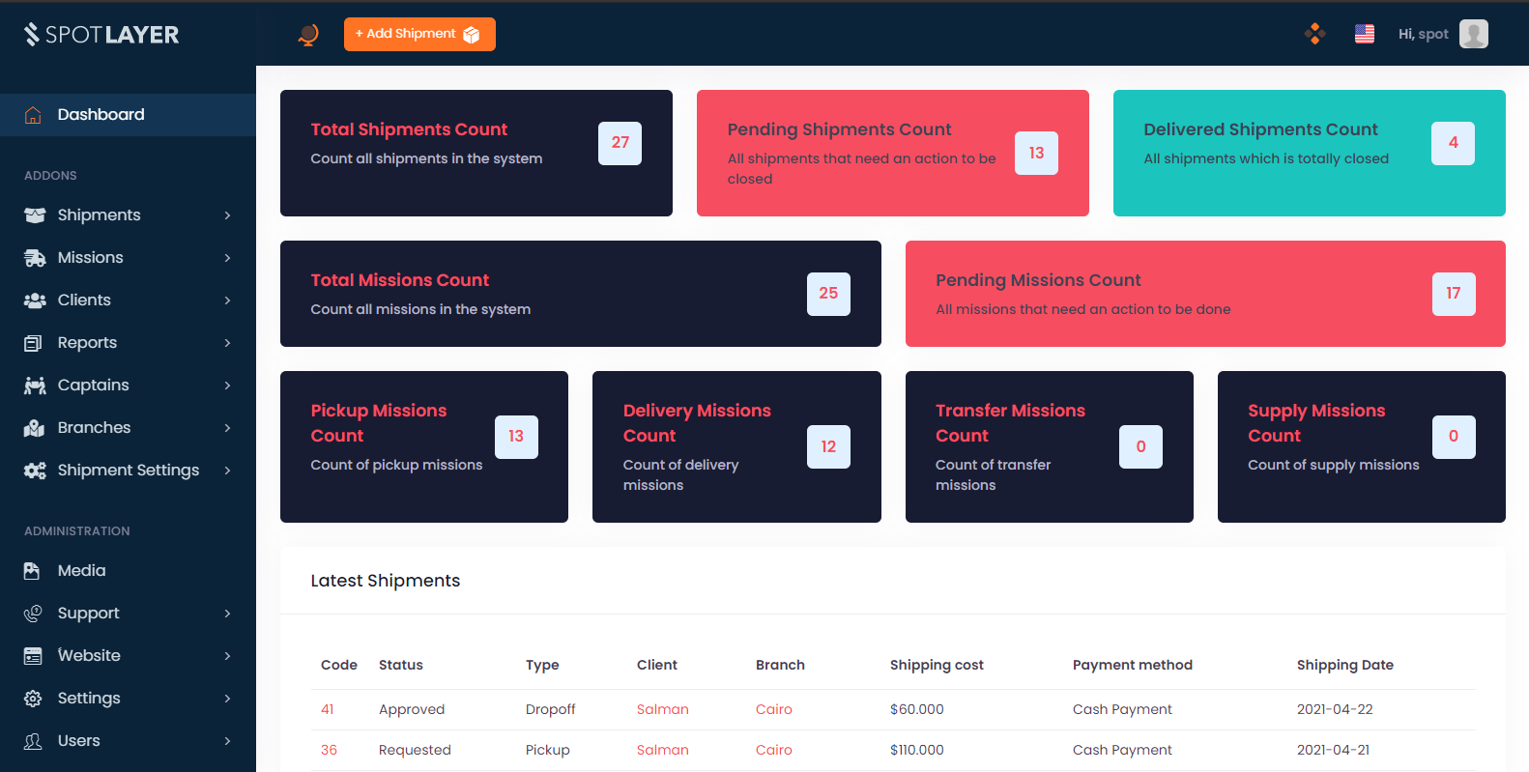Open the US flag language selector
The image size is (1529, 772).
coord(1364,34)
